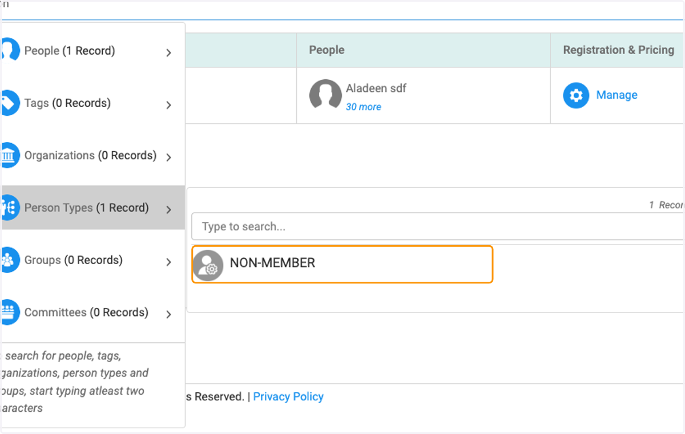Open Committees (0 Records) menu item
This screenshot has width=685, height=434.
[92, 313]
